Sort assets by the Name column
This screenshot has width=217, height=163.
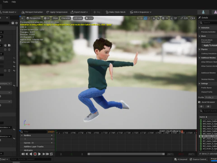(x=203, y=117)
